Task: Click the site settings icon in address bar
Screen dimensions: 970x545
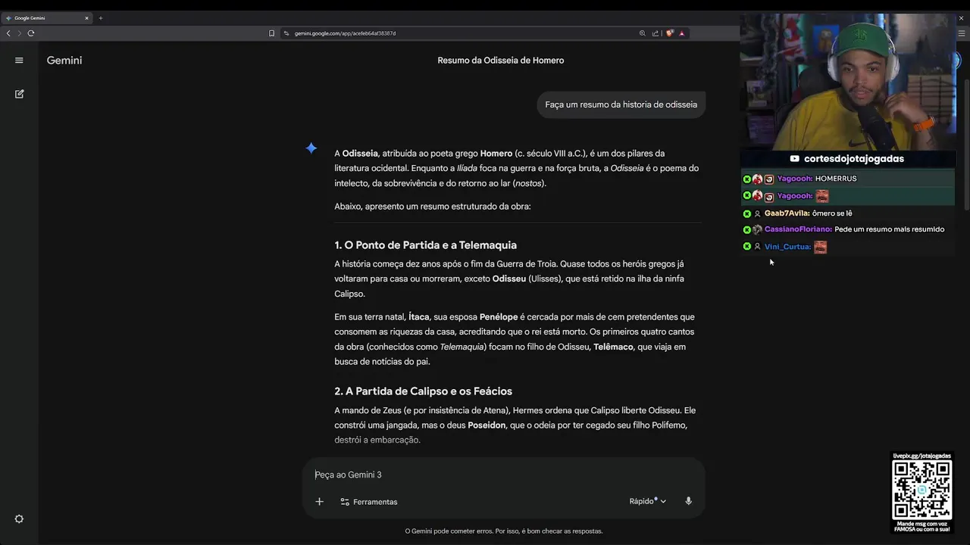Action: 286,33
